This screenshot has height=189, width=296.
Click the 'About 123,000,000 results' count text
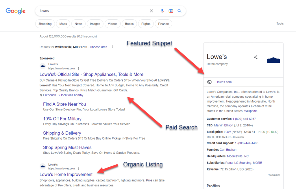pos(68,36)
